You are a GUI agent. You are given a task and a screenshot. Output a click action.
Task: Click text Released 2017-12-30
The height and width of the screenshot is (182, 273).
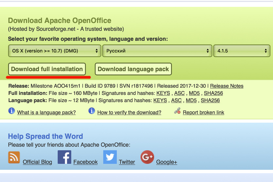click(x=181, y=86)
